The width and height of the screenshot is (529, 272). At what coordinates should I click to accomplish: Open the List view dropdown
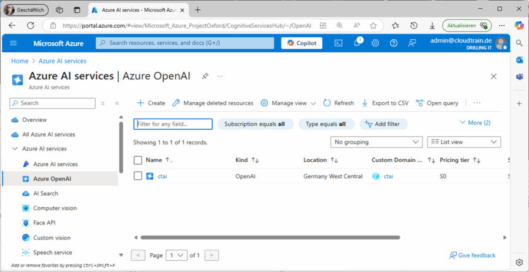click(464, 142)
